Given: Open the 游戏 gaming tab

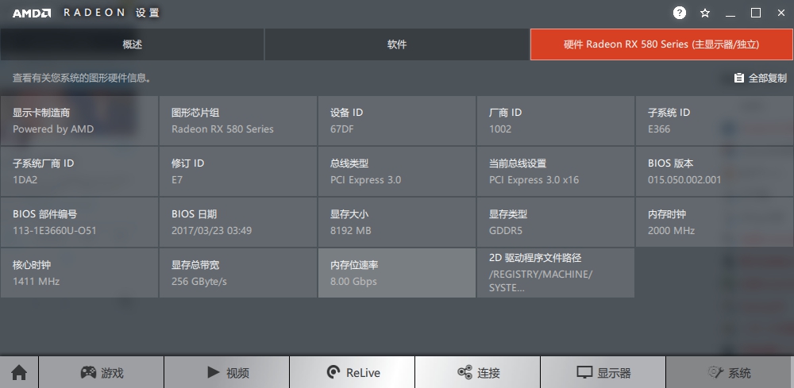Looking at the screenshot, I should [x=101, y=372].
